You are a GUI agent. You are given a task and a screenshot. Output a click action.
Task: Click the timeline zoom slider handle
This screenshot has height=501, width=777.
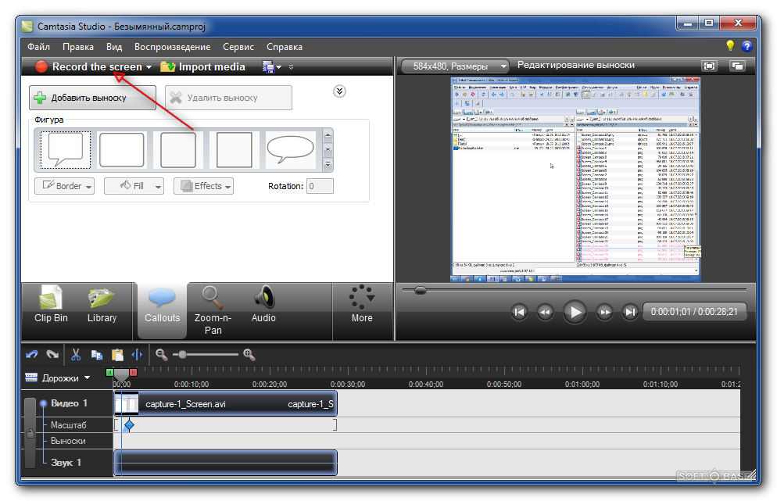pos(183,354)
